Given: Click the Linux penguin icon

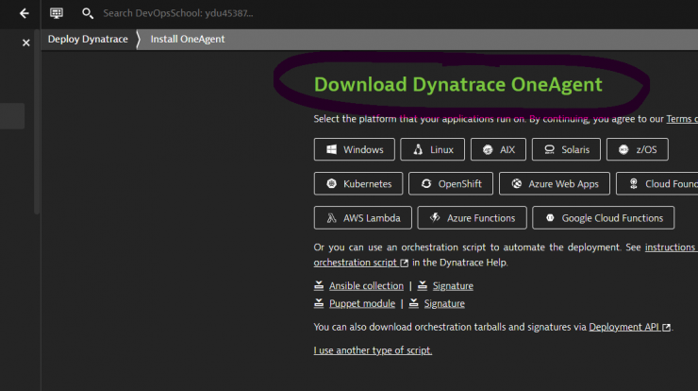Looking at the screenshot, I should pos(418,149).
